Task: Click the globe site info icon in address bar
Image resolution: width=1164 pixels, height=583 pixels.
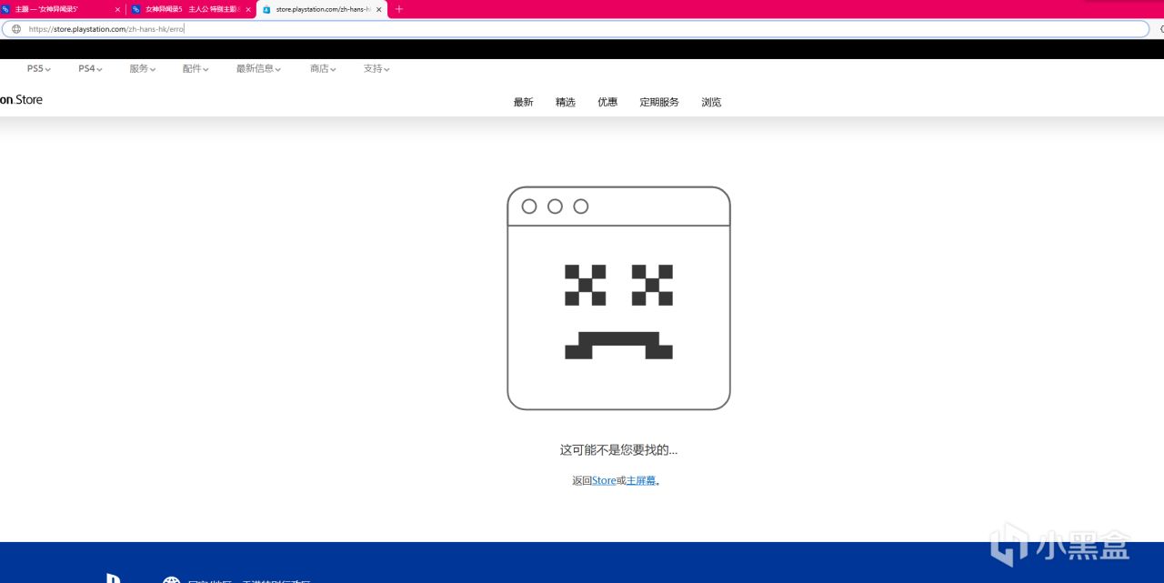Action: 16,29
